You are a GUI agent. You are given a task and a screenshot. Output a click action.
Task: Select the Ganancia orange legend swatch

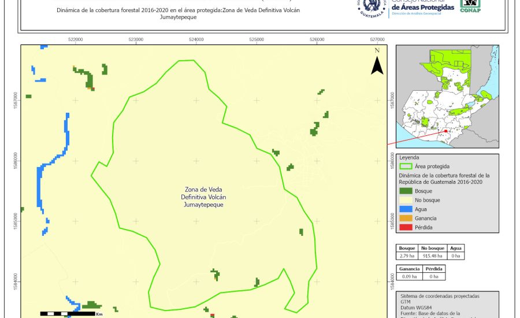(x=406, y=218)
